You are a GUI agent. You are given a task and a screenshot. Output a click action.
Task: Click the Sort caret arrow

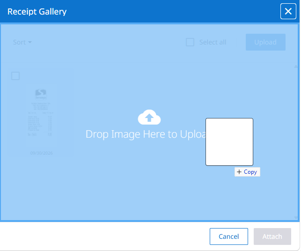point(30,42)
